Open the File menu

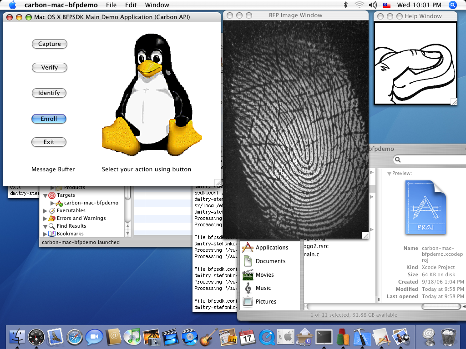(111, 5)
